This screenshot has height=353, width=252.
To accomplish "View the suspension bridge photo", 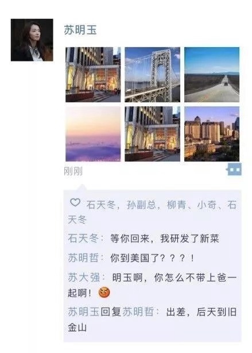I will pos(153,75).
